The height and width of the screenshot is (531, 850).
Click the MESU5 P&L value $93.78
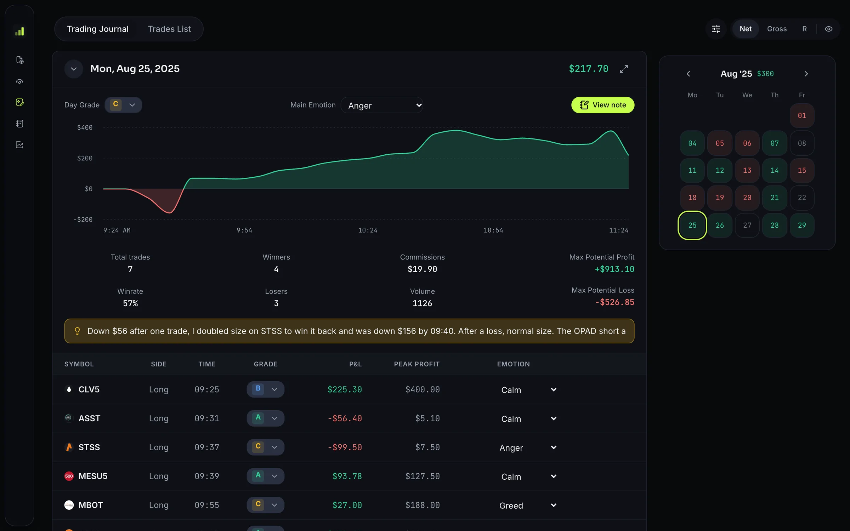click(347, 476)
